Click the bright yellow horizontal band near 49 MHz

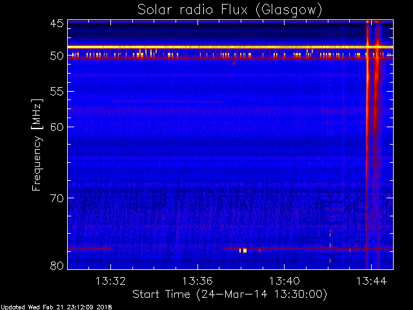tap(230, 46)
